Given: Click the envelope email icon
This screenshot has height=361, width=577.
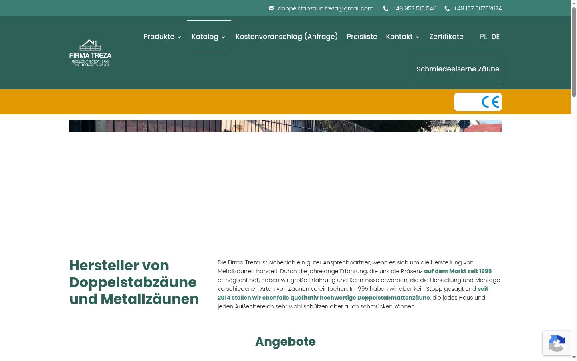Looking at the screenshot, I should point(272,8).
